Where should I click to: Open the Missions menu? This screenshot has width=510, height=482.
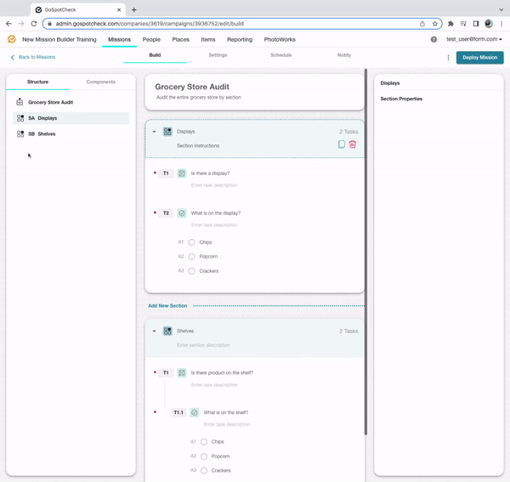pos(119,39)
